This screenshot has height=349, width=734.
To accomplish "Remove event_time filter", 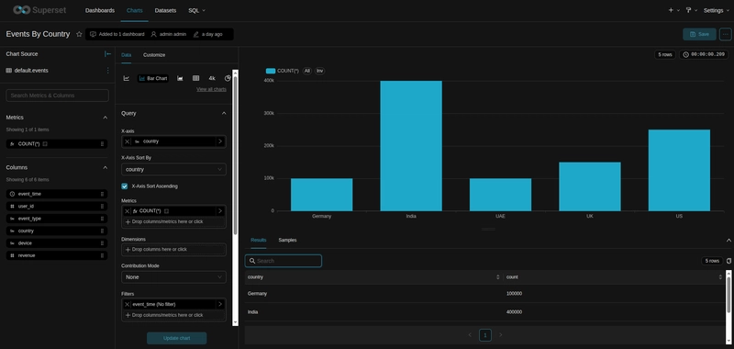I will tap(128, 304).
